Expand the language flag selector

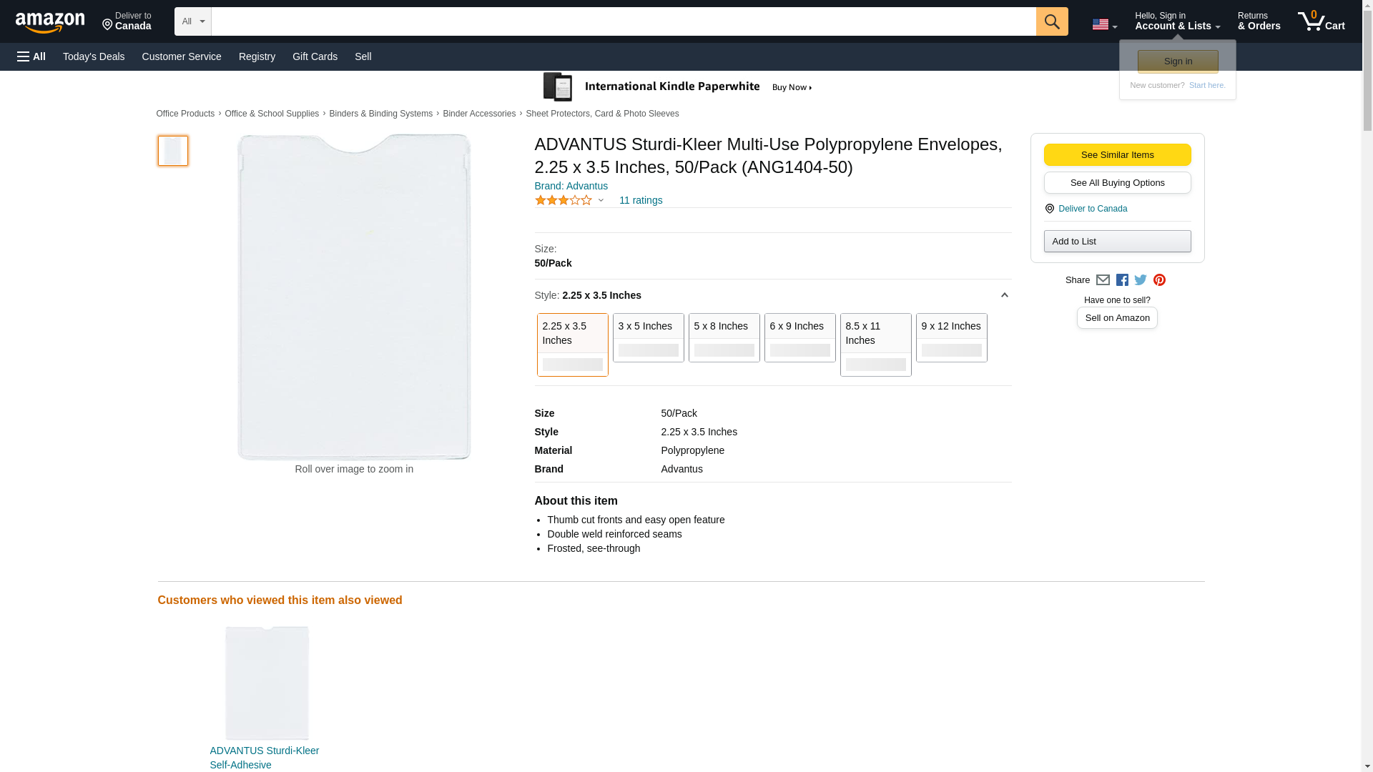click(1104, 24)
